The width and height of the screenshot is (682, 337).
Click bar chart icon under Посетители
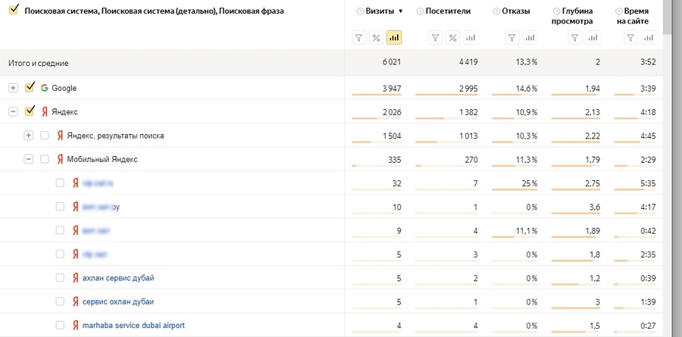[470, 38]
